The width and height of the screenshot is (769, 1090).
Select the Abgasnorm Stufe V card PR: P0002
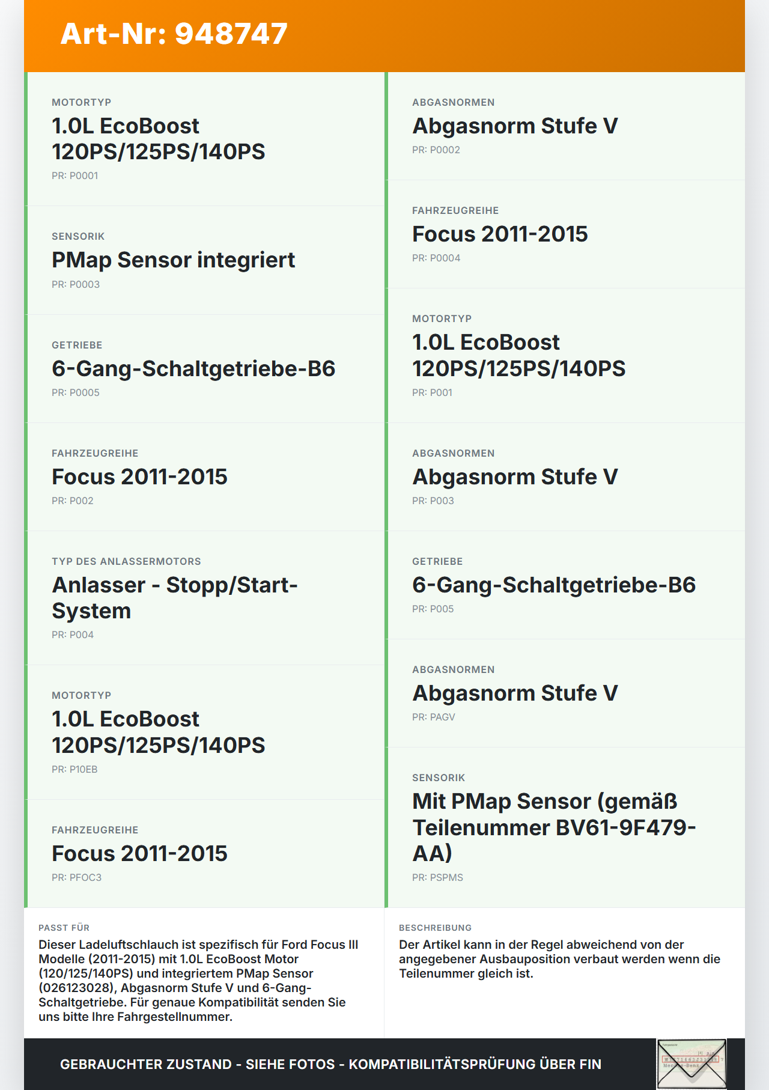[x=565, y=126]
